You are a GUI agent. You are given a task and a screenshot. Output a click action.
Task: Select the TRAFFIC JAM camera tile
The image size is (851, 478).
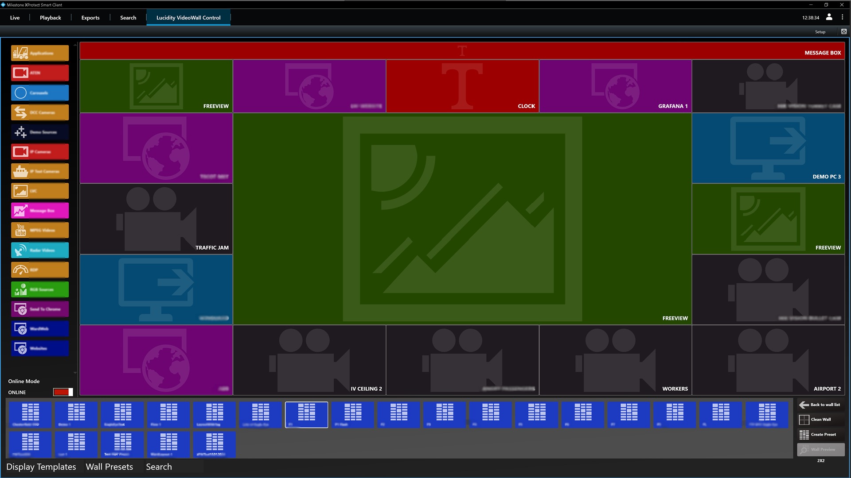pos(156,219)
